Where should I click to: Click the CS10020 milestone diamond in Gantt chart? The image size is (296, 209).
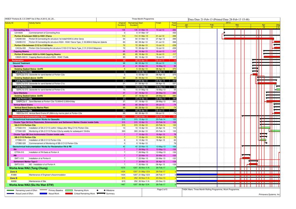224,33
